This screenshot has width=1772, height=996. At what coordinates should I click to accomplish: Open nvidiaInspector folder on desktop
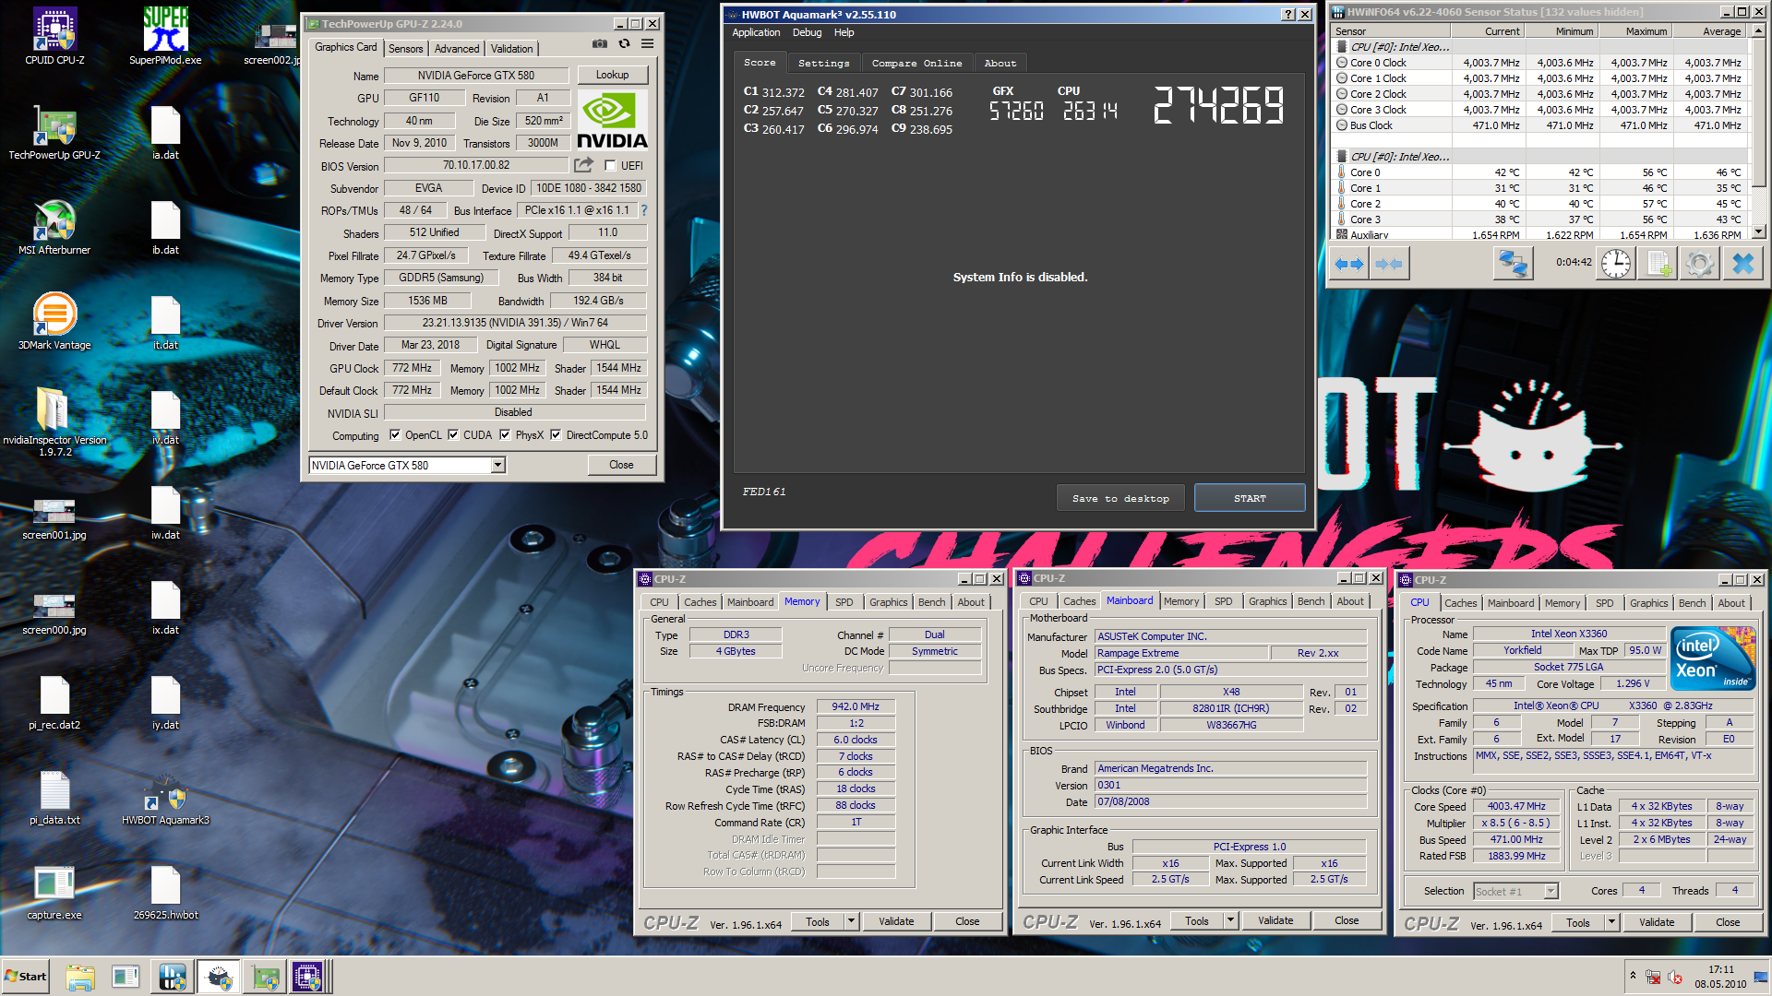[54, 421]
